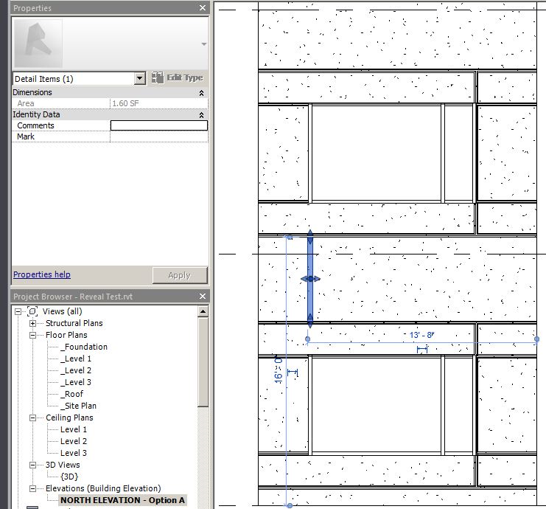Click the move arrows on selected reveal
546x509 pixels.
pyautogui.click(x=310, y=279)
